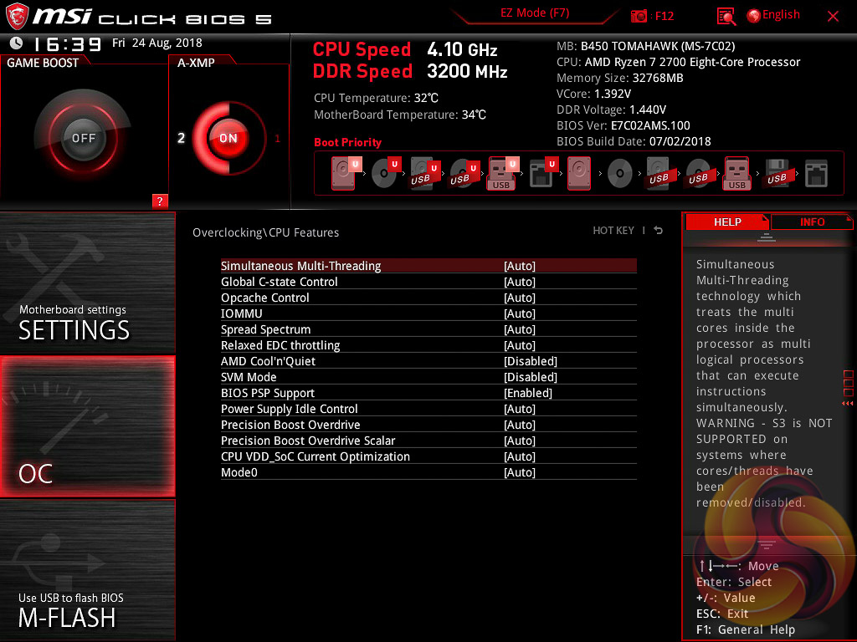Image resolution: width=857 pixels, height=642 pixels.
Task: Select first UEFI hard disk boot device icon
Action: (x=346, y=173)
